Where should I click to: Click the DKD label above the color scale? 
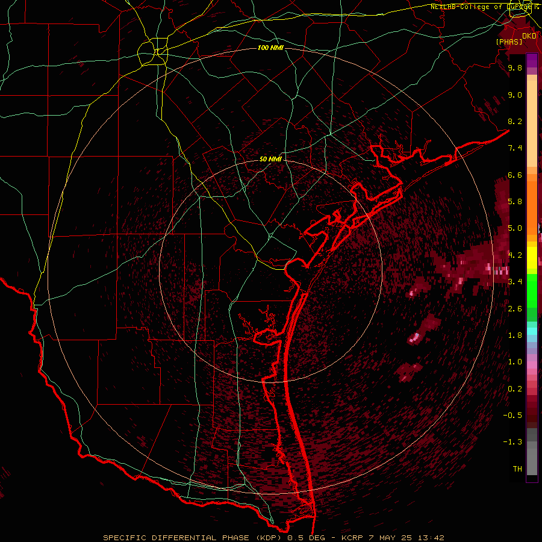(x=529, y=36)
